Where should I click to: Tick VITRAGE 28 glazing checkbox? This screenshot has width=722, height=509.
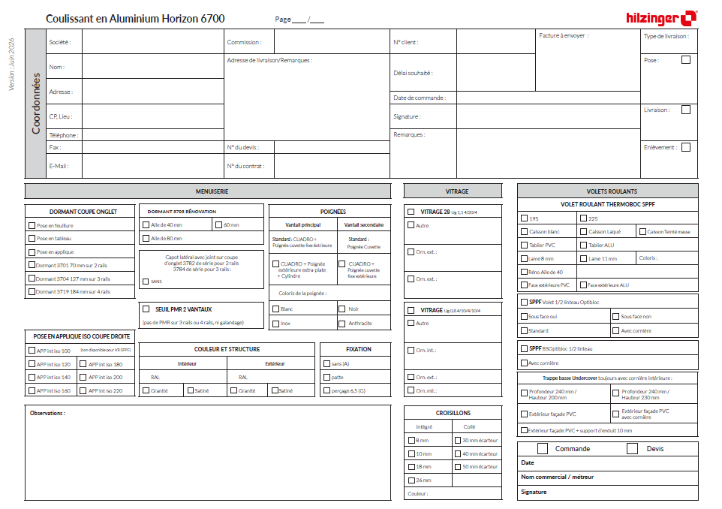point(411,212)
